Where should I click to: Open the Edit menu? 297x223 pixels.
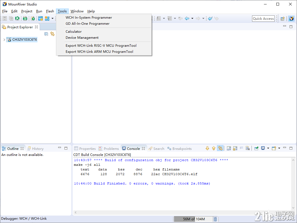pyautogui.click(x=14, y=11)
